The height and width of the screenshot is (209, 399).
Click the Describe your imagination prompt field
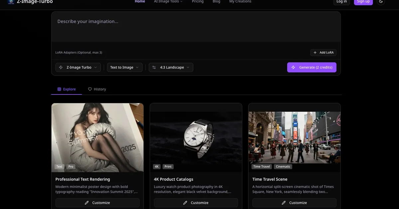point(196,27)
